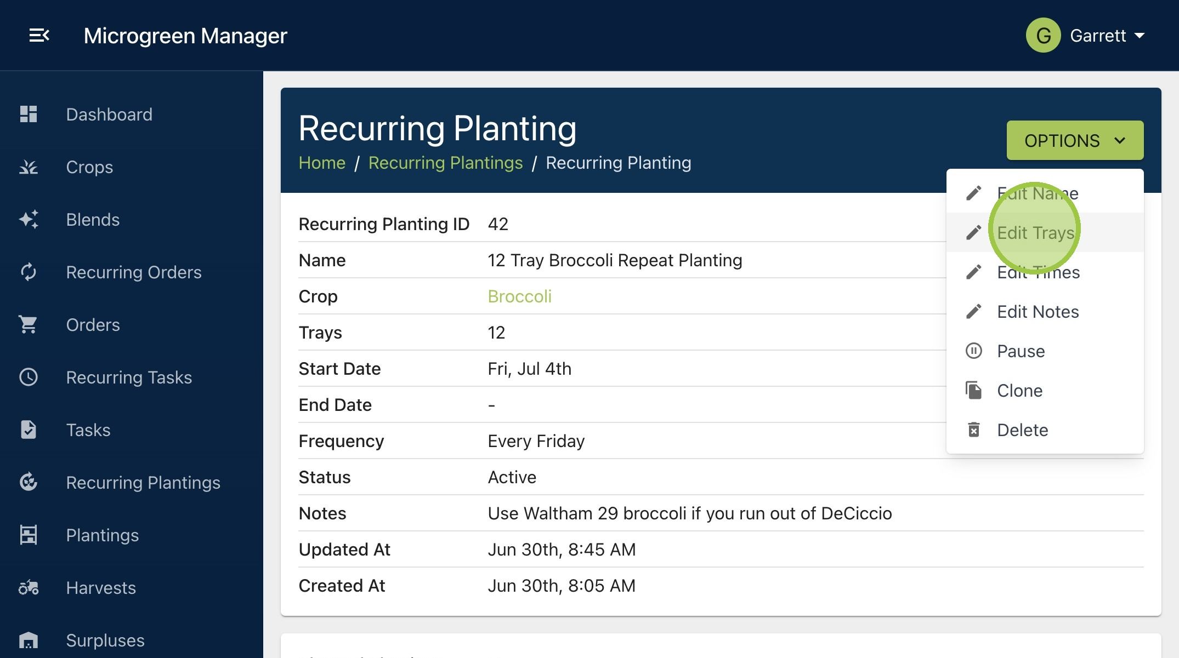Click the Recurring Tasks clock icon
The width and height of the screenshot is (1179, 658).
point(29,377)
